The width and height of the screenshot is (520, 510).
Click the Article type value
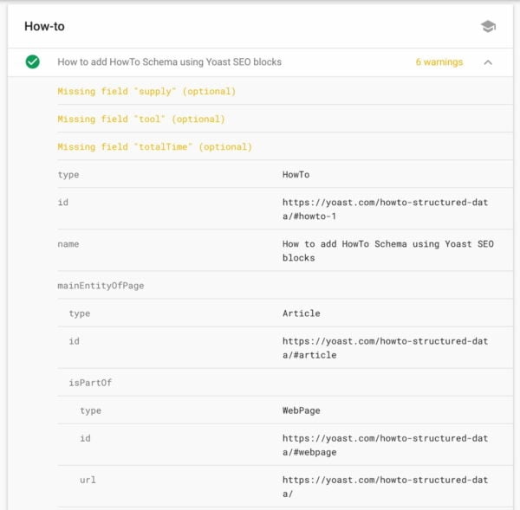(301, 313)
